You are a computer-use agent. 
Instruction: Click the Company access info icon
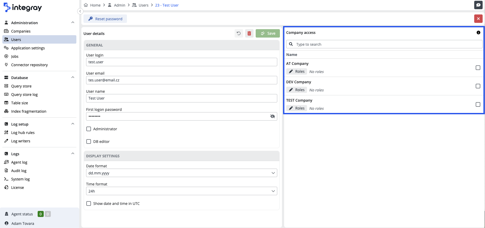click(478, 33)
